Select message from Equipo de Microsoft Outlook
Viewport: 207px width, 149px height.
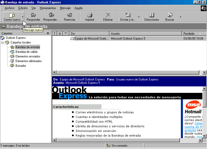click(91, 38)
